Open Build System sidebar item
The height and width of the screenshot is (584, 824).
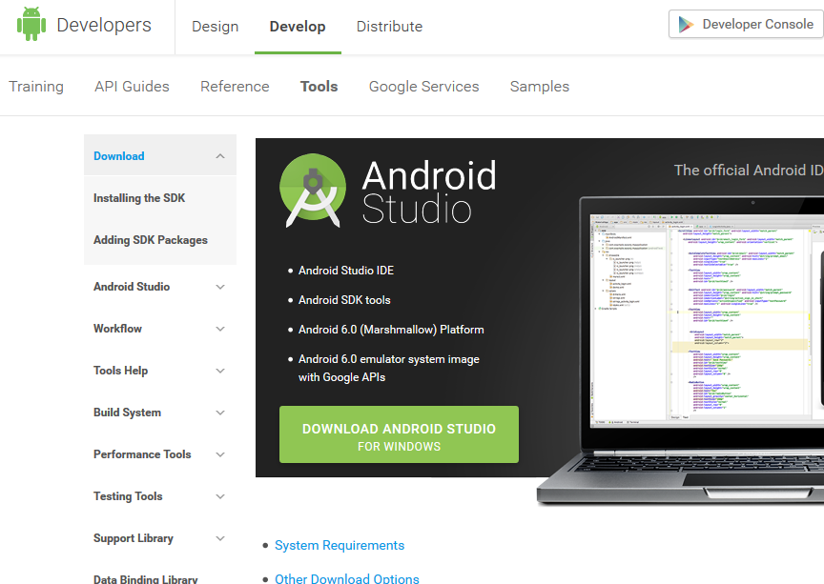click(127, 413)
